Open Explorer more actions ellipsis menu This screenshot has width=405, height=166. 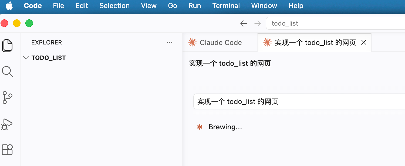(x=170, y=42)
